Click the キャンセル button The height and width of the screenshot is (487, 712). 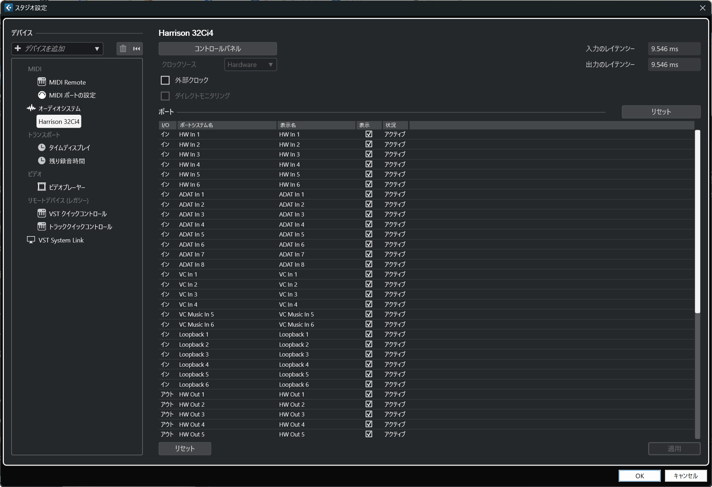pos(686,476)
